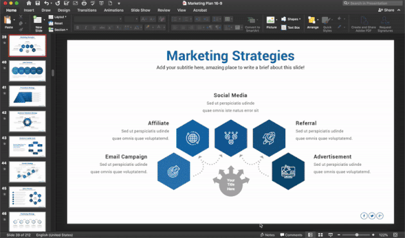Click the Reset button
The image size is (405, 238).
tap(56, 23)
